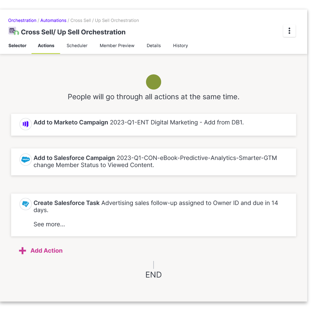Image resolution: width=311 pixels, height=311 pixels.
Task: Switch to the Scheduler tab
Action: pyautogui.click(x=77, y=46)
